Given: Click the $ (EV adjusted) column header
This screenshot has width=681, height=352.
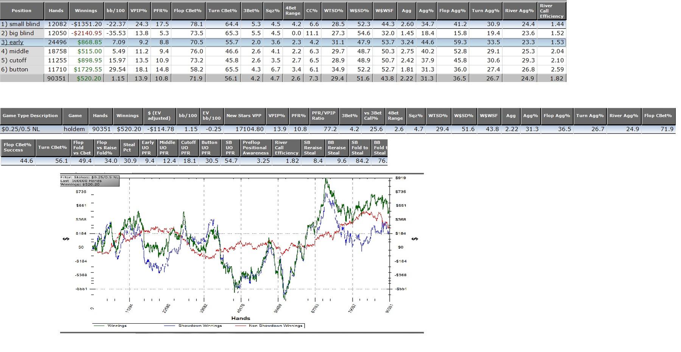Looking at the screenshot, I should click(x=159, y=116).
